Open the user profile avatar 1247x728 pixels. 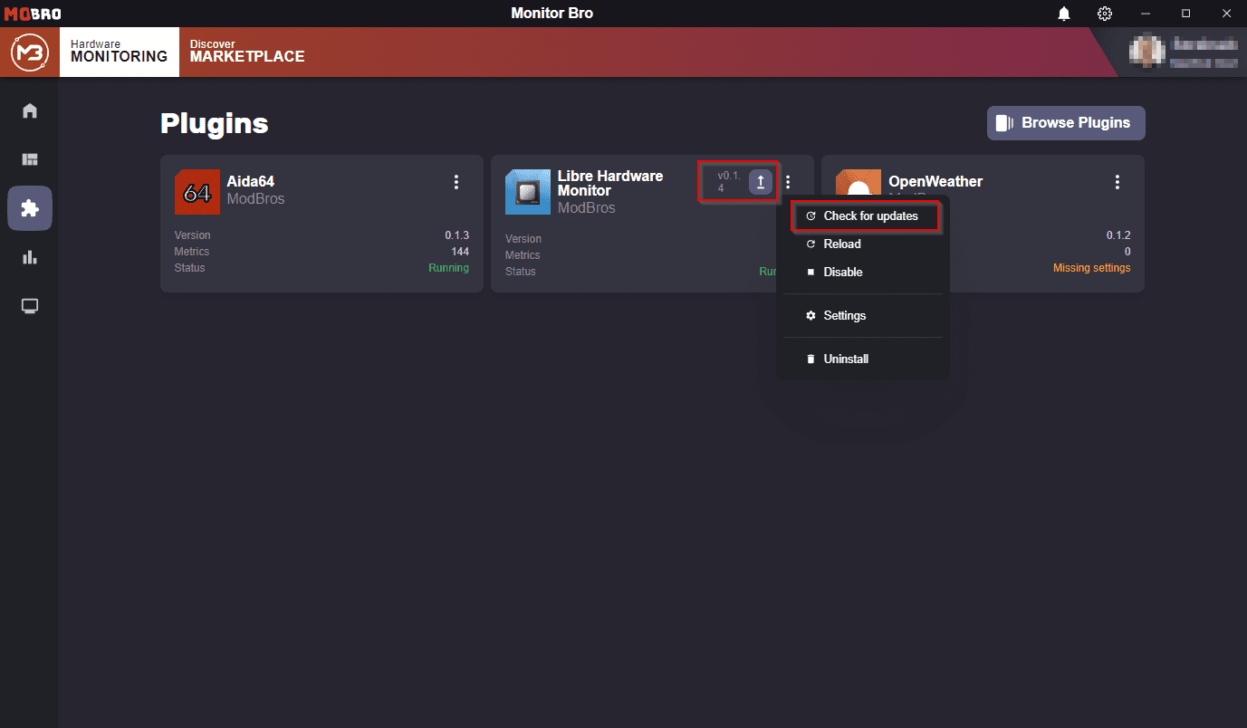coord(1146,51)
